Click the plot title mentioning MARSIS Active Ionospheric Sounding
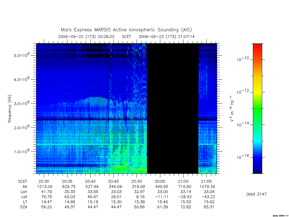This screenshot has width=289, height=217. tap(126, 30)
